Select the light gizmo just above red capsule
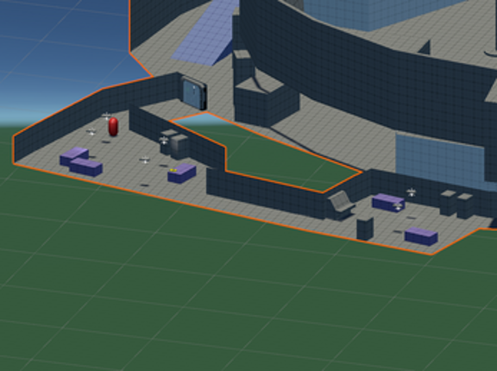 107,116
